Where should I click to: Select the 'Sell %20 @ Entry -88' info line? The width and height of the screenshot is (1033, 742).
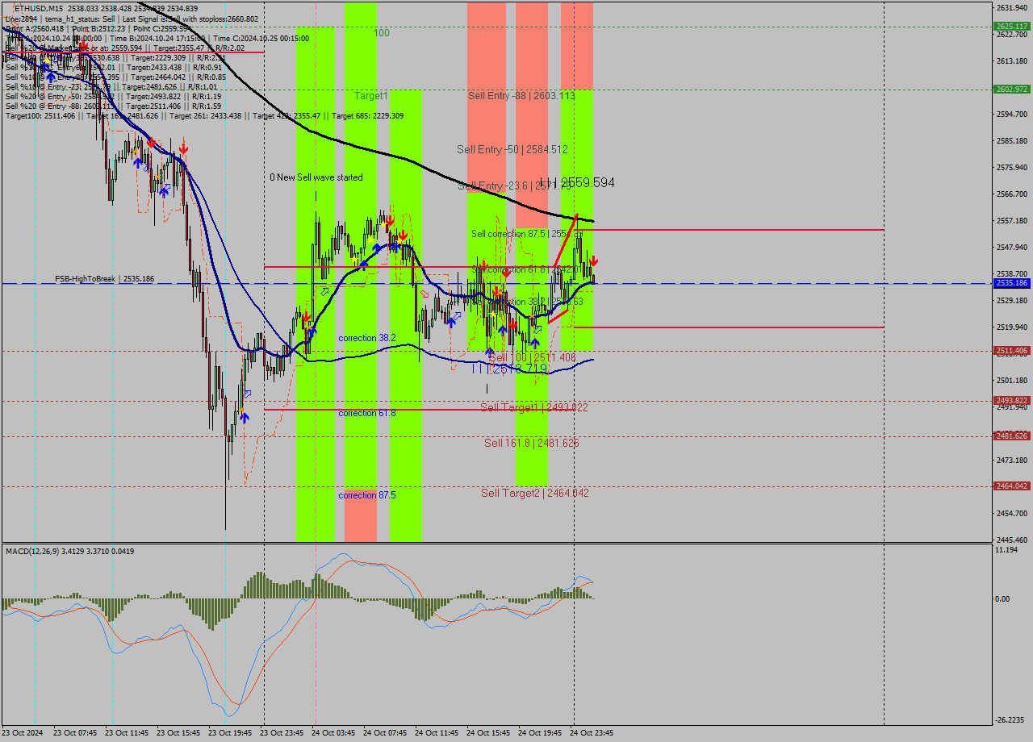click(114, 106)
